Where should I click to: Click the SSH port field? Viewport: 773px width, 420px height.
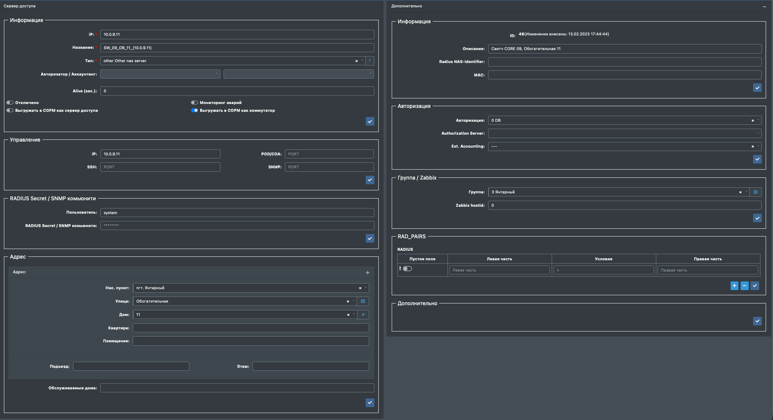[x=160, y=167]
